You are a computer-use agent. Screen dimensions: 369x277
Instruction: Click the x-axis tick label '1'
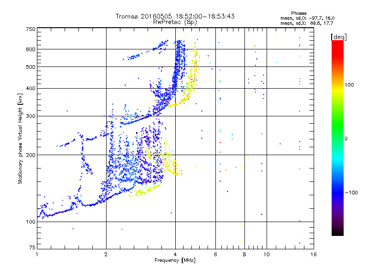(37, 254)
